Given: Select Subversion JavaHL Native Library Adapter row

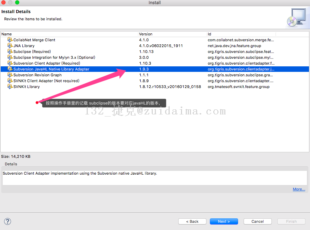Looking at the screenshot, I should (x=155, y=69).
